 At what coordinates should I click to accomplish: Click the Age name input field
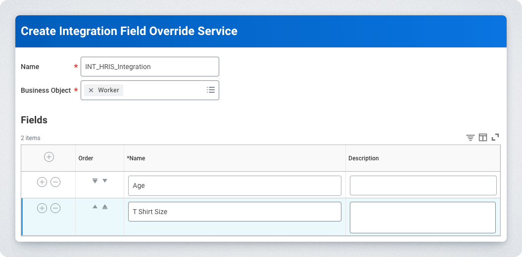coord(235,186)
